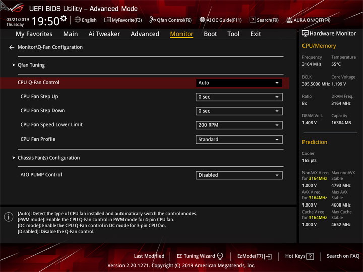Click the Hot Keys question box icon
This screenshot has width=363, height=272.
click(310, 256)
